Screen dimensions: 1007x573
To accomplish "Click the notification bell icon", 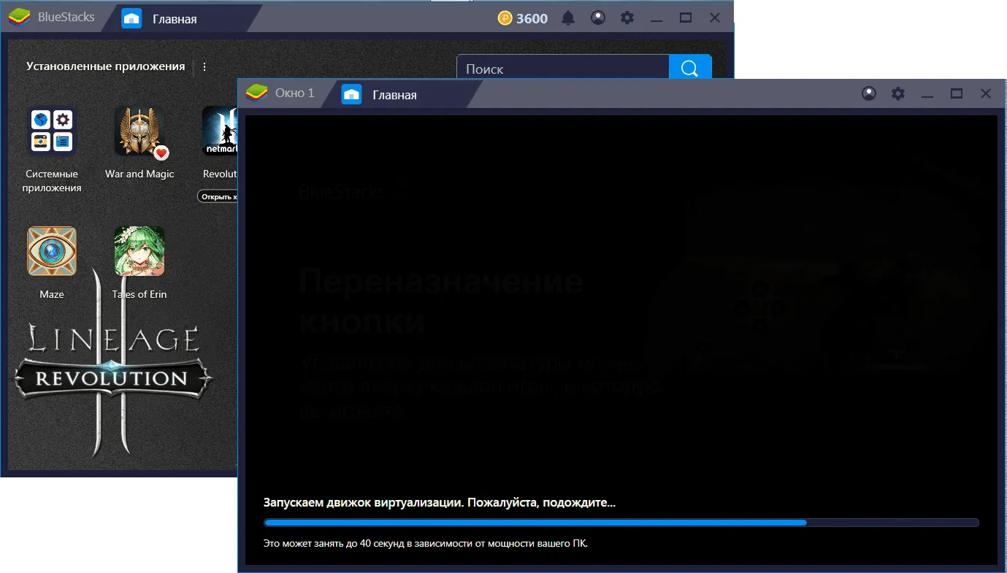I will point(568,18).
